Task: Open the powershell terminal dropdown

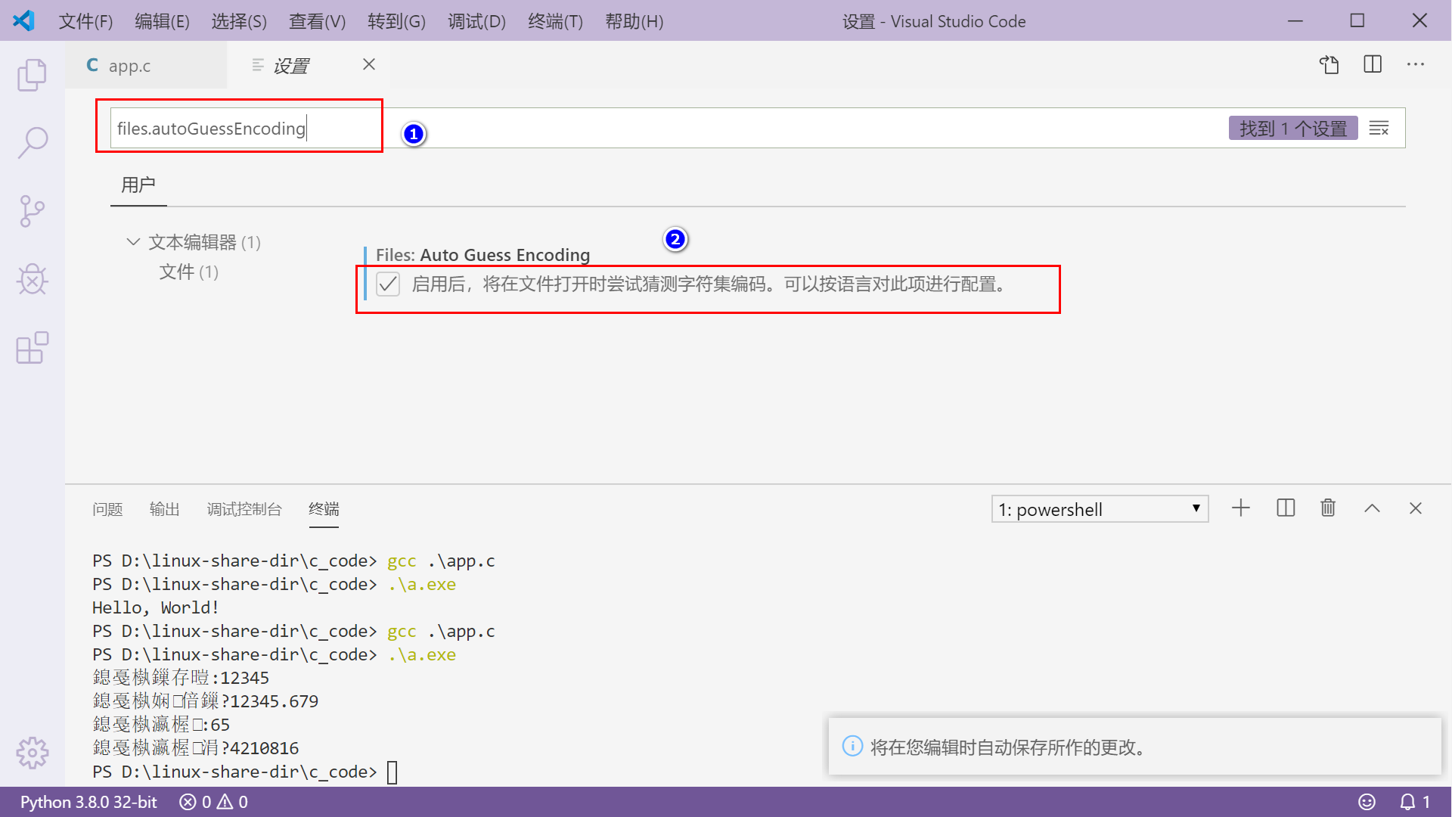Action: tap(1100, 509)
